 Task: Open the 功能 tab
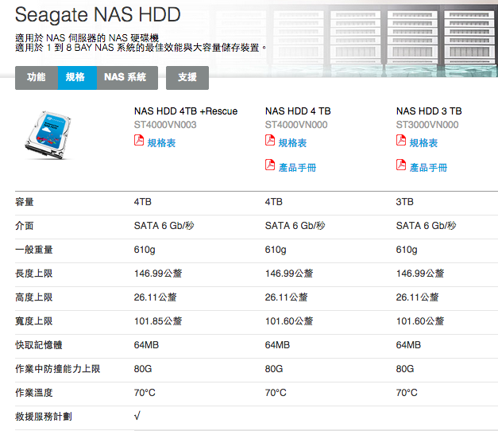(x=37, y=78)
